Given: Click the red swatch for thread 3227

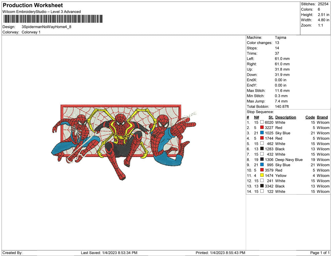Looking at the screenshot, I should tap(262, 127).
